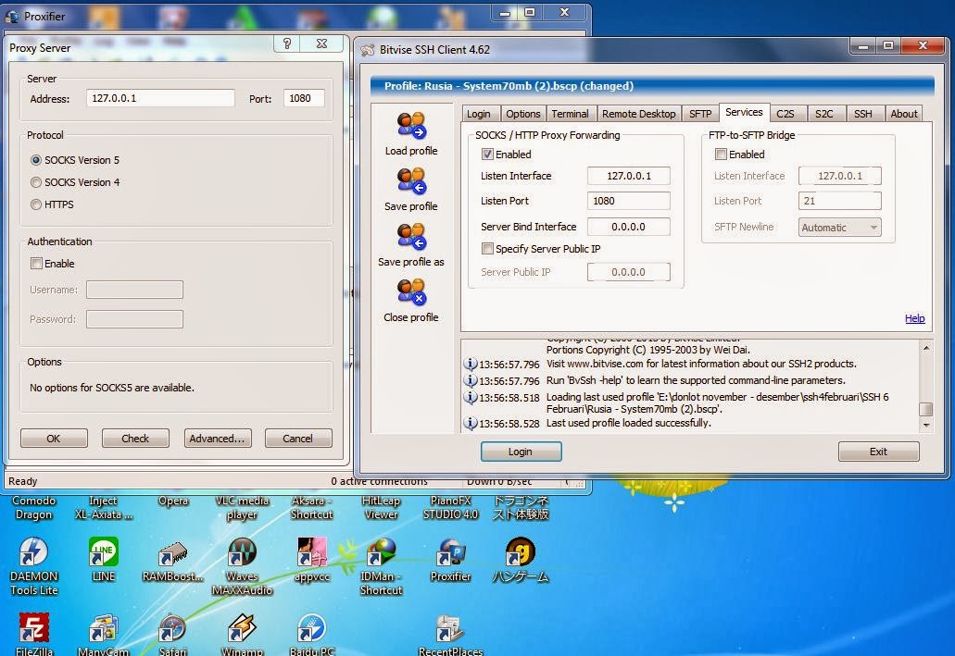Click SOCKS forwarding Listen Port field

629,201
